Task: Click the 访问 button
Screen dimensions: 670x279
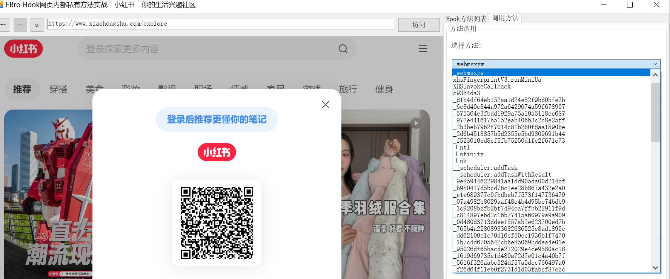Action: point(419,25)
